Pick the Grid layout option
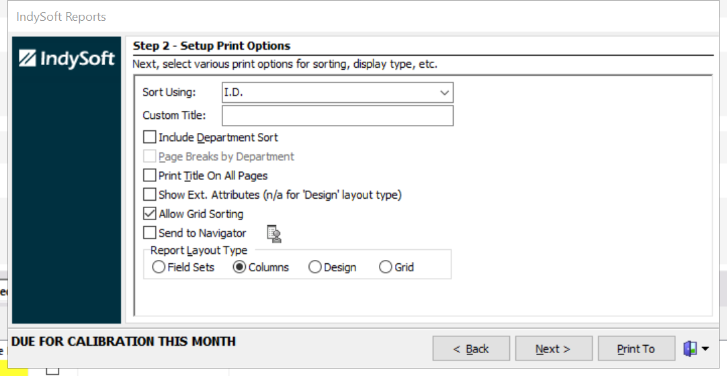Screen dimensions: 727x376 click(386, 267)
